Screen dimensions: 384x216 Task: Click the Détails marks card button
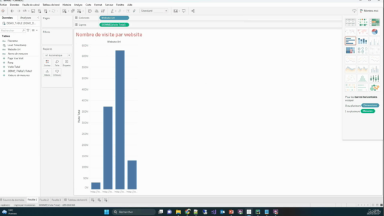click(x=47, y=73)
